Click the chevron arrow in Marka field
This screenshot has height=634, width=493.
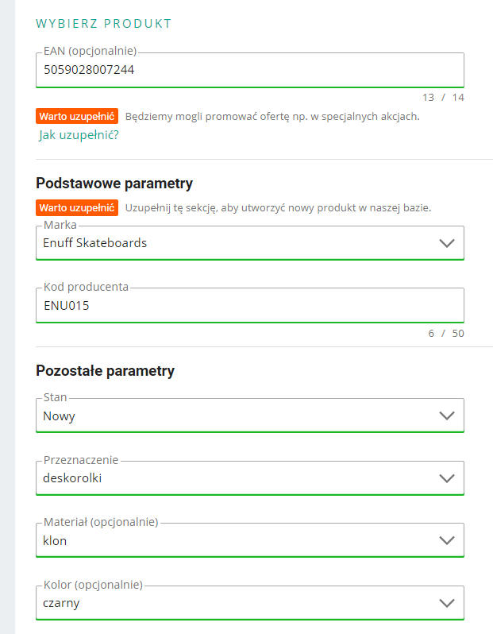[447, 243]
